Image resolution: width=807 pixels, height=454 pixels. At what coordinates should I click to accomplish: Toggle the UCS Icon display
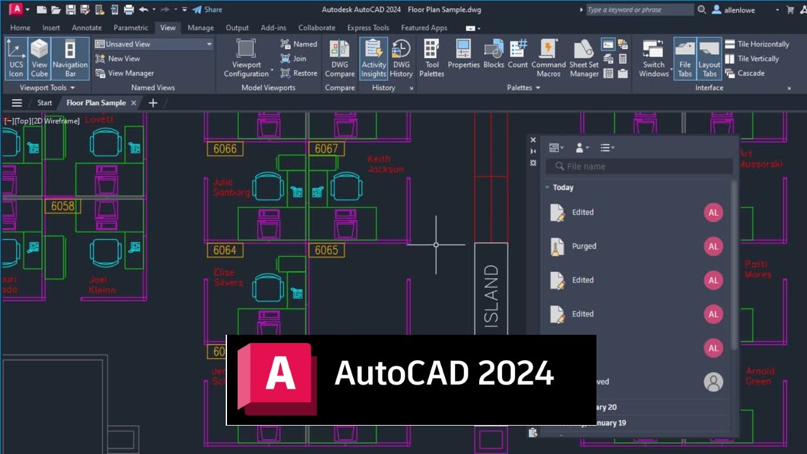(x=16, y=58)
